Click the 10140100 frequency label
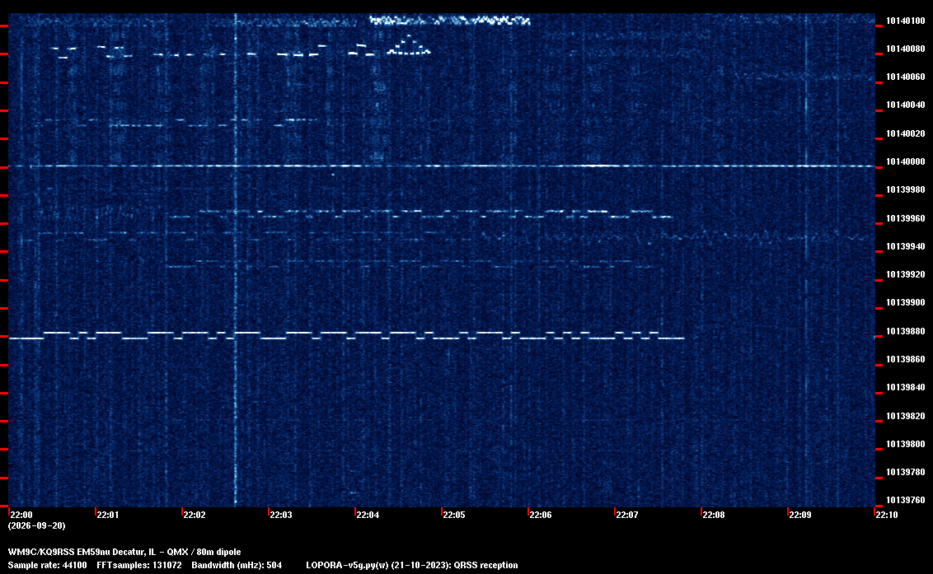This screenshot has width=933, height=574. [906, 21]
